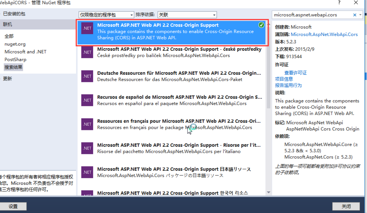The width and height of the screenshot is (367, 213).
Task: Click the package list scrollbar up arrow
Action: (x=269, y=24)
